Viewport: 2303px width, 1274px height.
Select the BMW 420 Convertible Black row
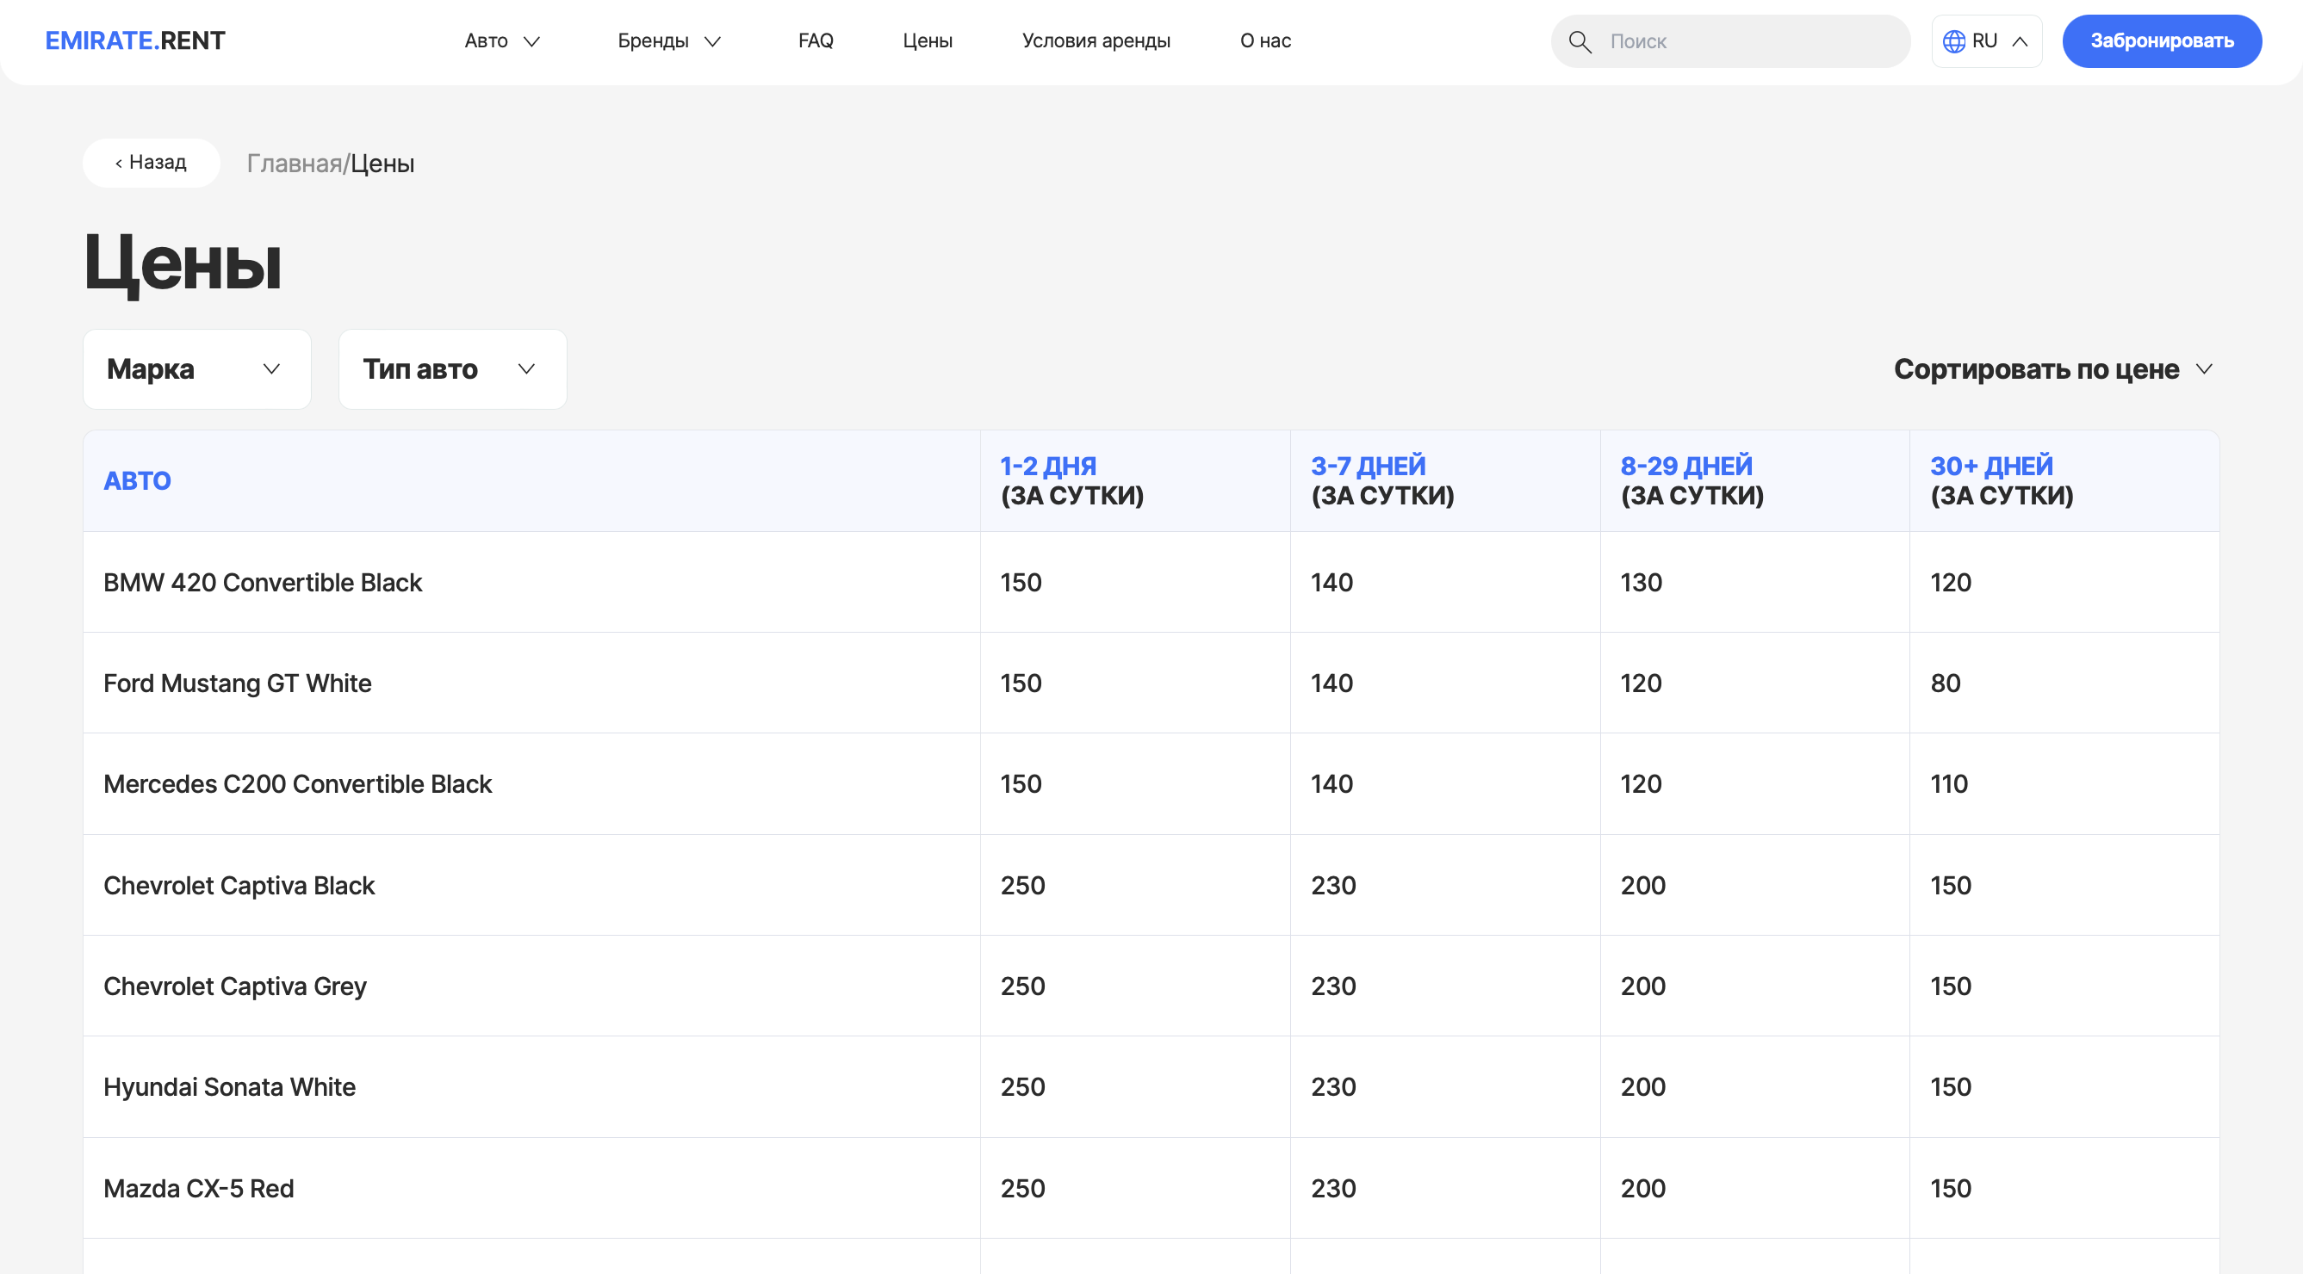[263, 583]
